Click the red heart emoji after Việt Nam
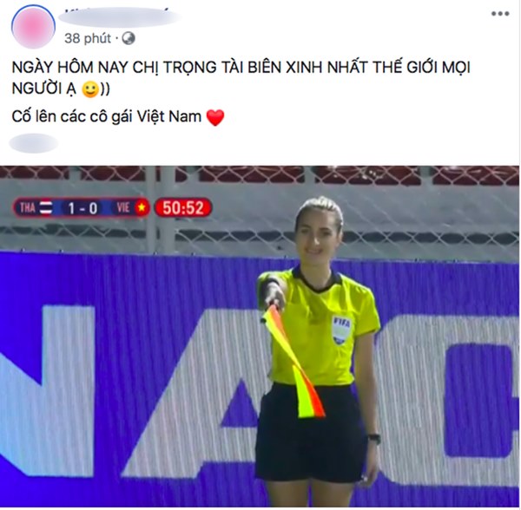The height and width of the screenshot is (510, 521). (215, 118)
